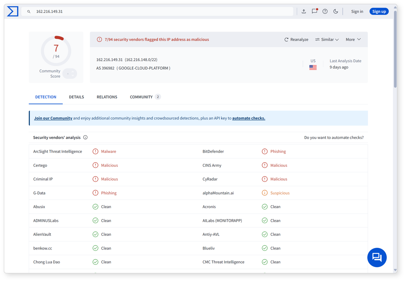405x281 pixels.
Task: Click the check icon for Chong Lua Dao
Action: tap(95, 262)
